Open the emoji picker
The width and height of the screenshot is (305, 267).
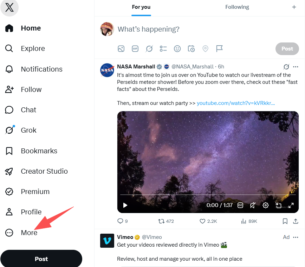pyautogui.click(x=177, y=48)
